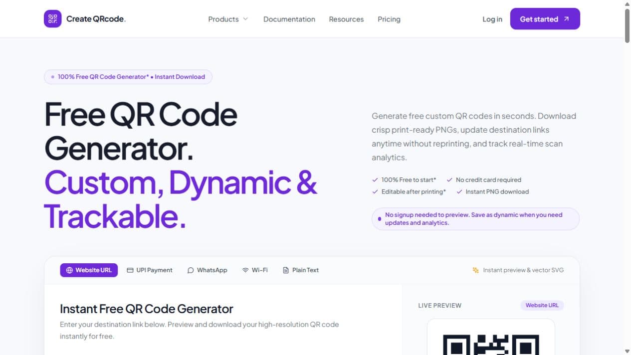The height and width of the screenshot is (355, 631).
Task: Click the scrollbar up arrow
Action: (627, 4)
